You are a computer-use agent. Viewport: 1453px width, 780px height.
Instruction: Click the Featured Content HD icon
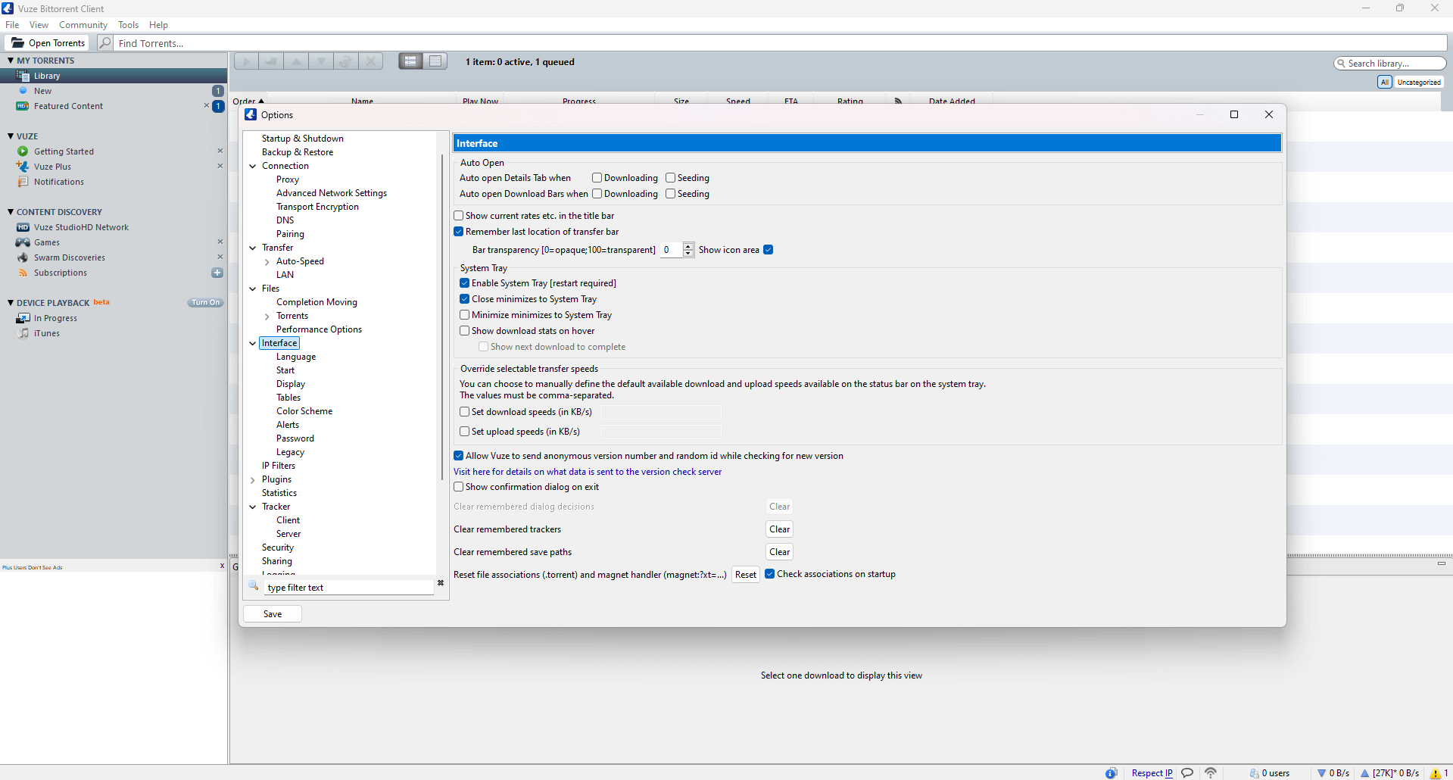click(23, 106)
